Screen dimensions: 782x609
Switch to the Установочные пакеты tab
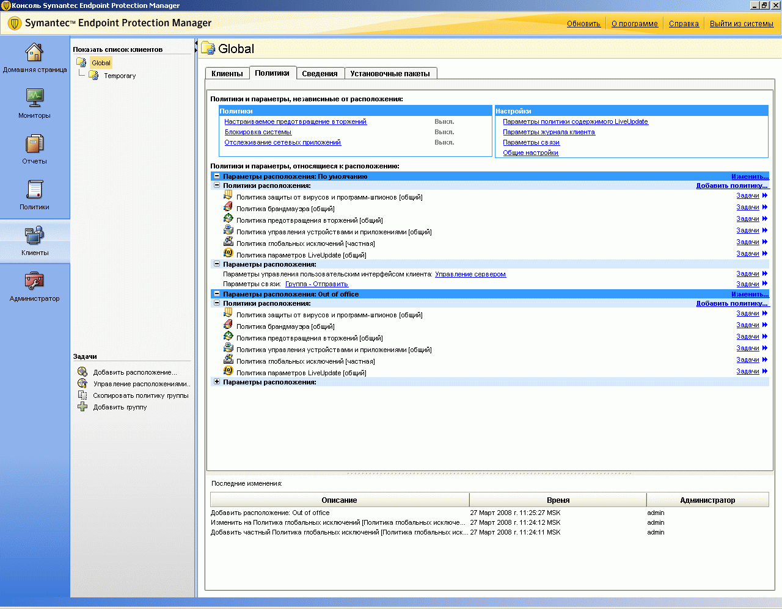pyautogui.click(x=390, y=74)
